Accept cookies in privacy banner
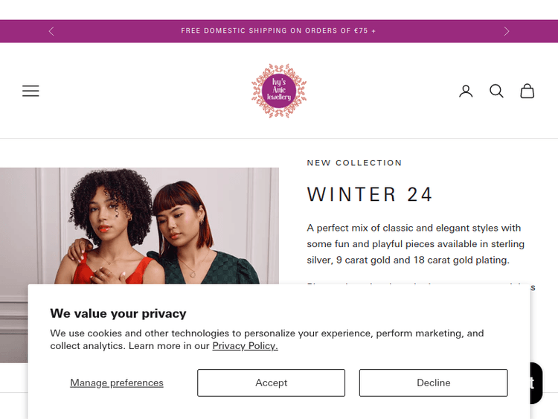 coord(271,383)
